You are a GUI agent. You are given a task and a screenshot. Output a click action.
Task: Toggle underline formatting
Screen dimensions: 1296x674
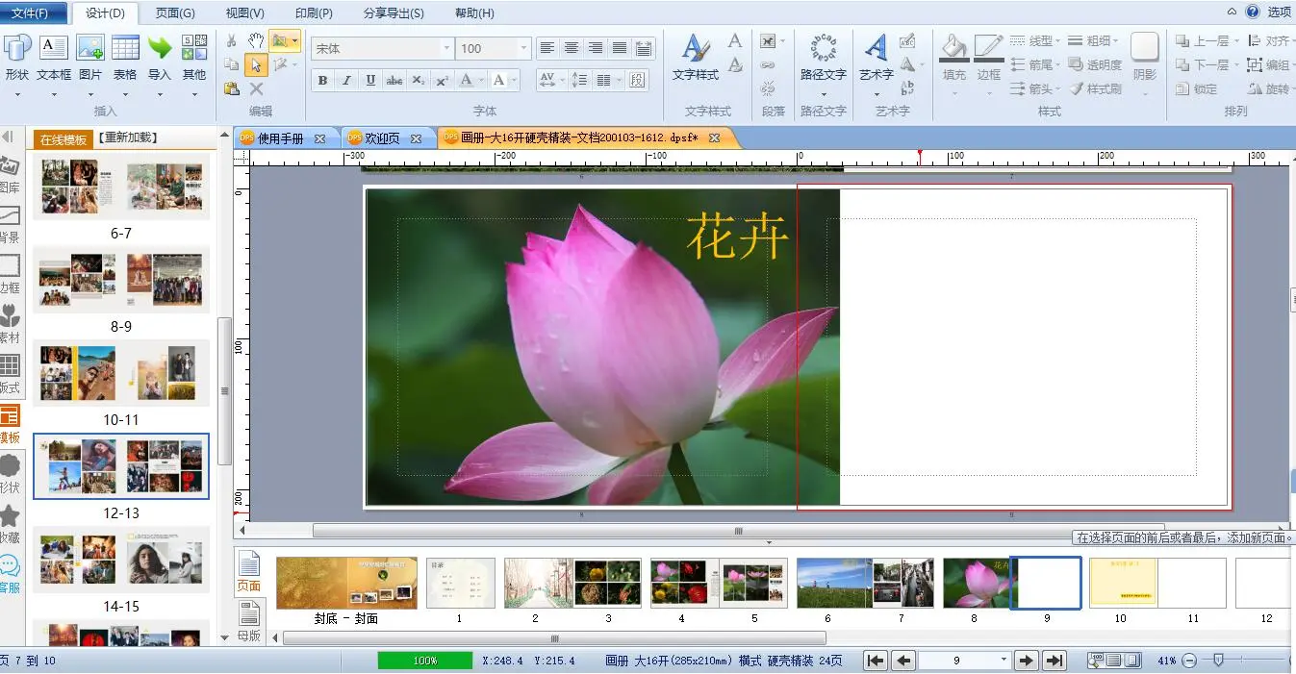coord(370,81)
